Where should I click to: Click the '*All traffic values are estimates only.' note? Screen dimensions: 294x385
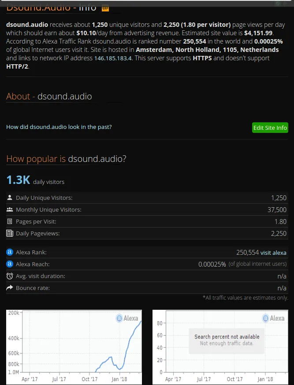[x=245, y=297]
